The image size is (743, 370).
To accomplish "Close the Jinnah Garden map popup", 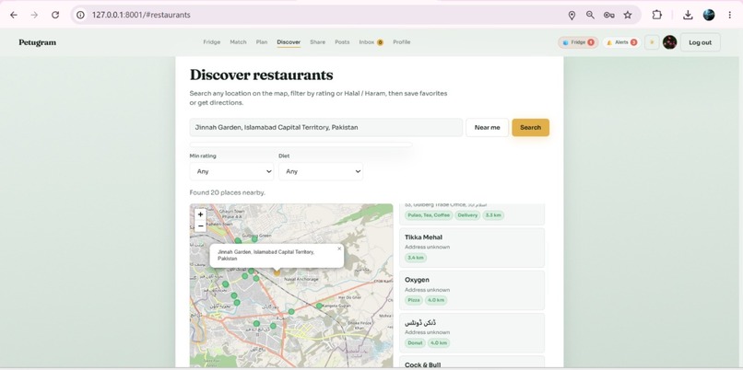I will (339, 249).
